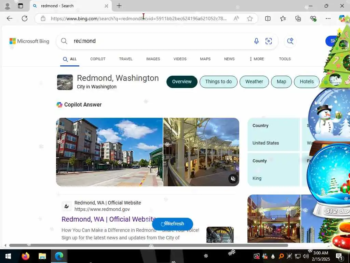Open TOOLS options
Viewport: 350px width, 263px height.
[285, 59]
